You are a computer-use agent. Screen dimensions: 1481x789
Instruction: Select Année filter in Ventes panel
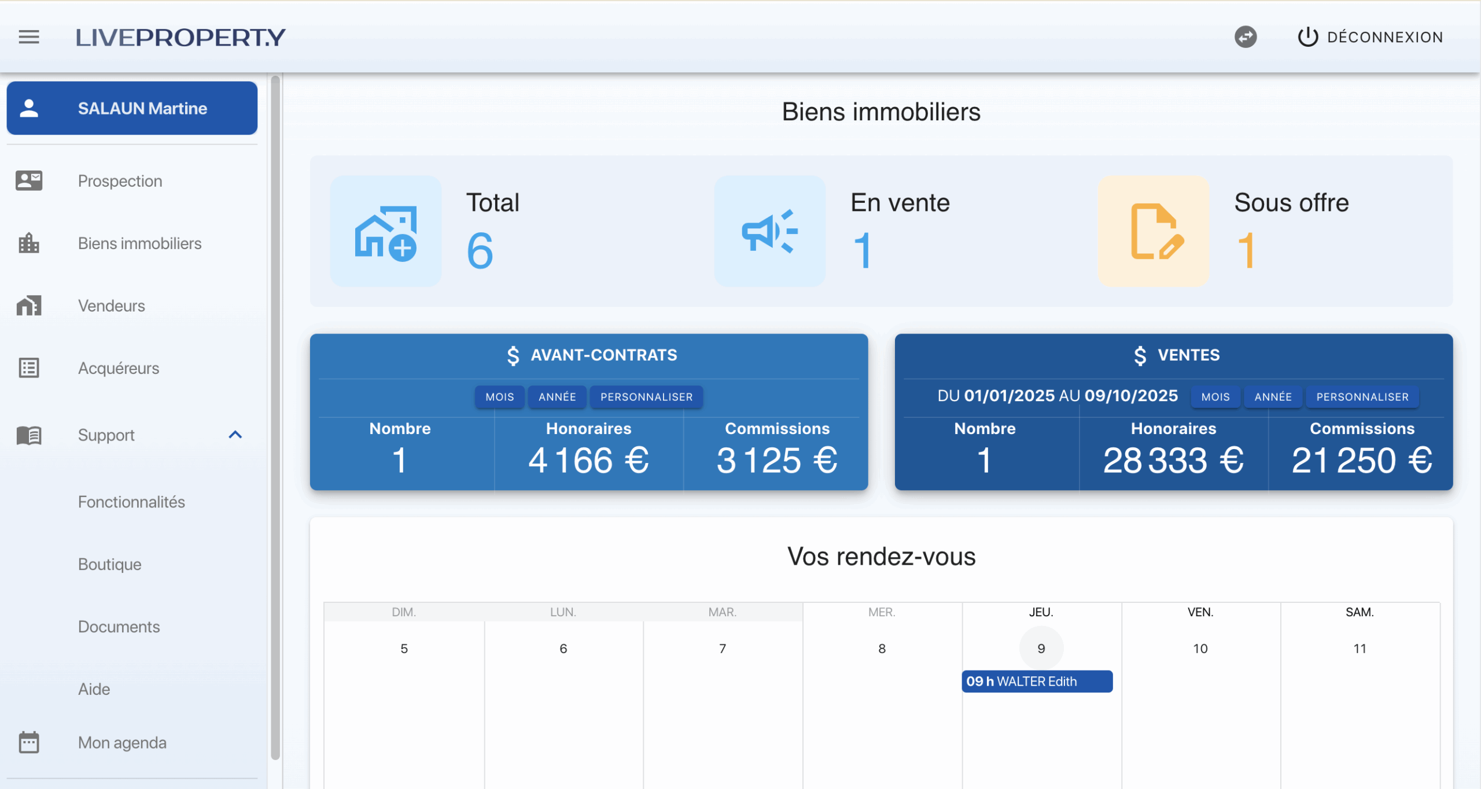[x=1273, y=397]
